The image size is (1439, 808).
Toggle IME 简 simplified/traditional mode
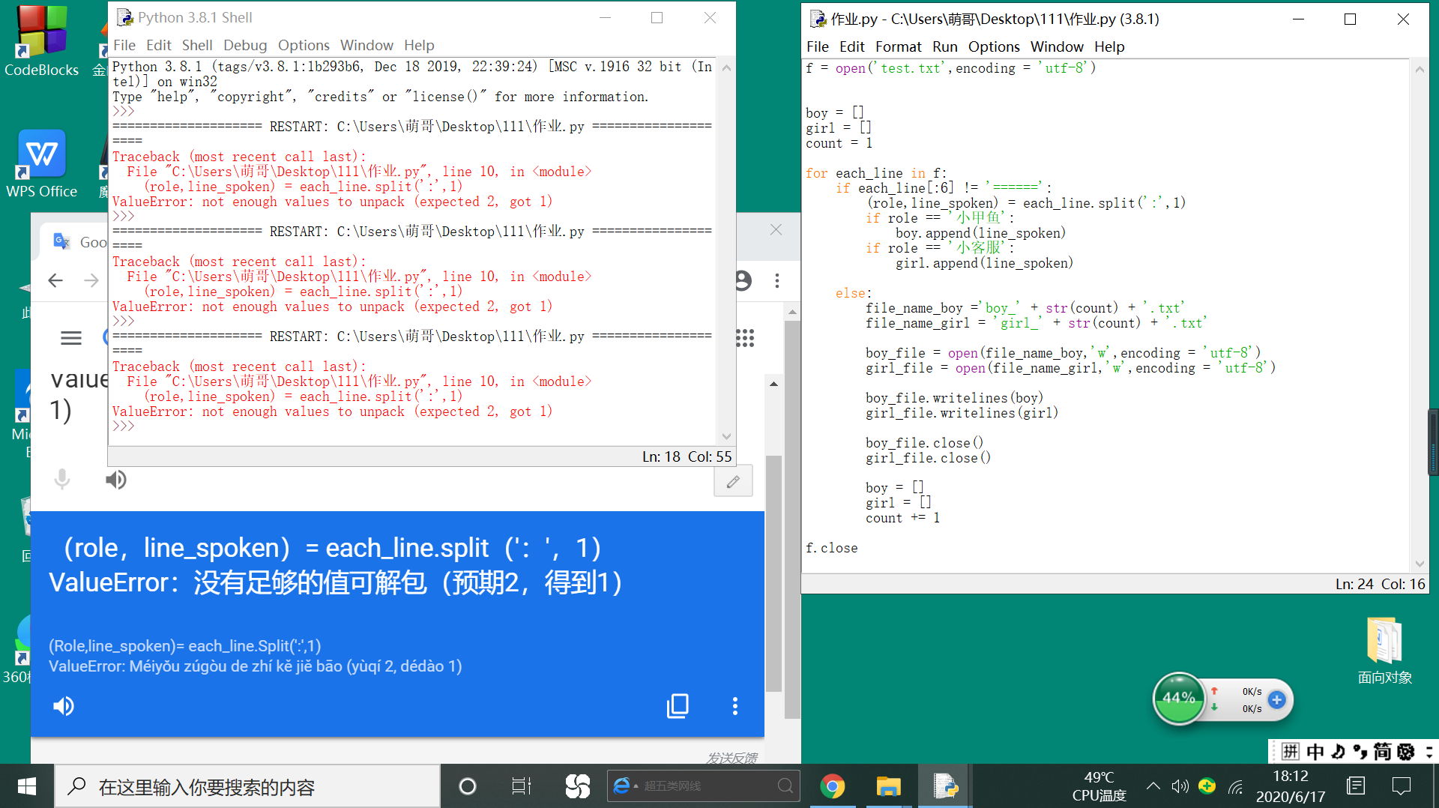point(1383,752)
